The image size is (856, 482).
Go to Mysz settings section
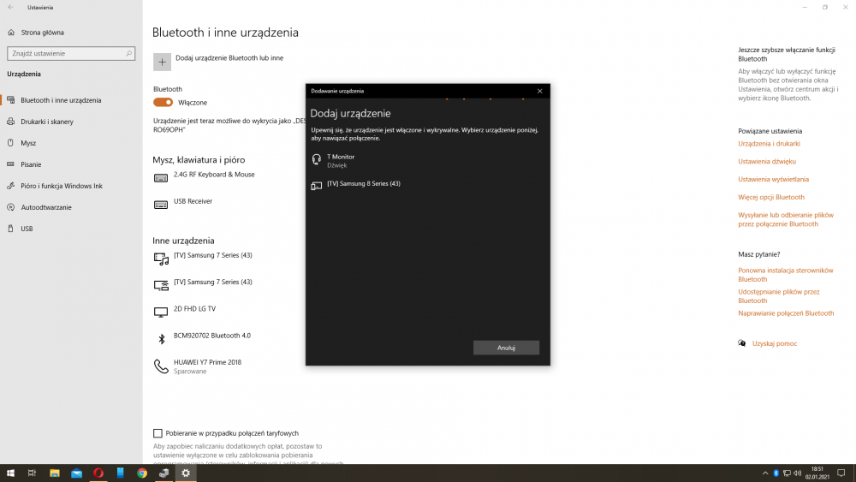(28, 143)
